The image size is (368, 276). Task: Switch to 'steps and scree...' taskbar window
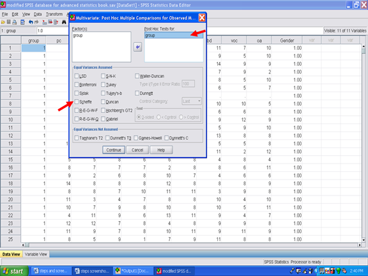point(51,271)
